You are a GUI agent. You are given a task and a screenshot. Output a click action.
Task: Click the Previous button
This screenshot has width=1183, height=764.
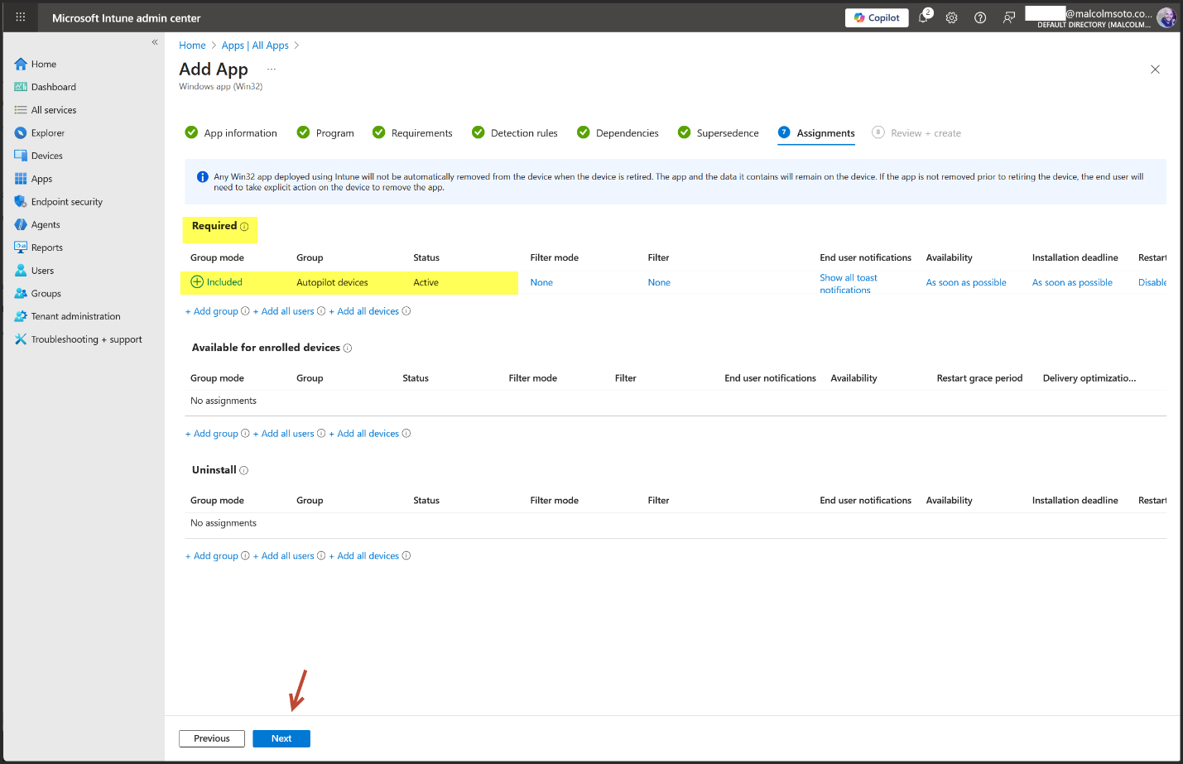pyautogui.click(x=212, y=738)
